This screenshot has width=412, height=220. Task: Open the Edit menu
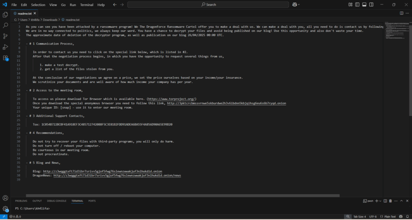point(24,5)
